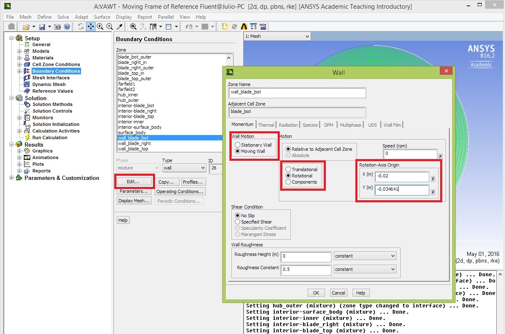Image resolution: width=505 pixels, height=334 pixels.
Task: Select Translational motion option
Action: tap(288, 169)
